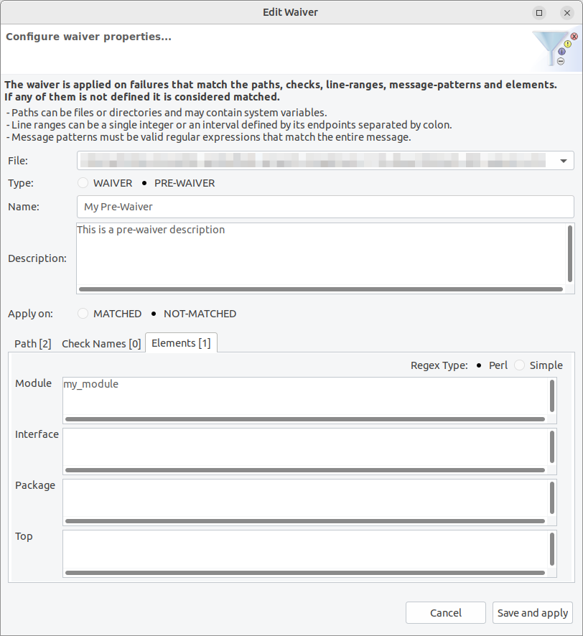Open the File dropdown
583x636 pixels.
tap(564, 160)
